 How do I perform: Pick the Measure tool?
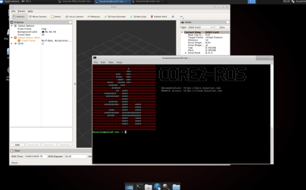(x=94, y=17)
